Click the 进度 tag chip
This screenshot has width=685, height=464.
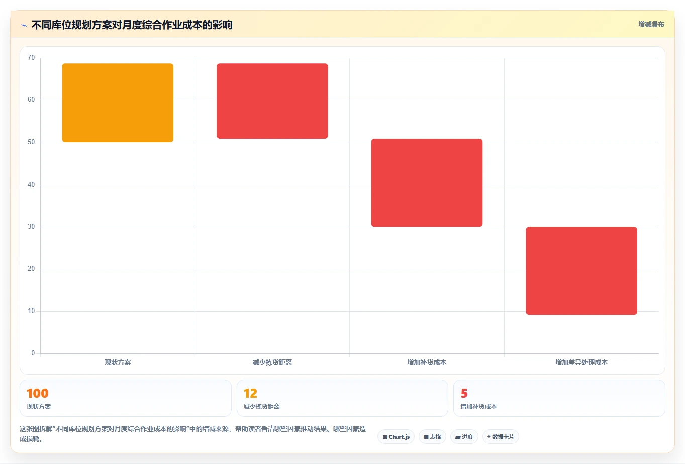(464, 437)
